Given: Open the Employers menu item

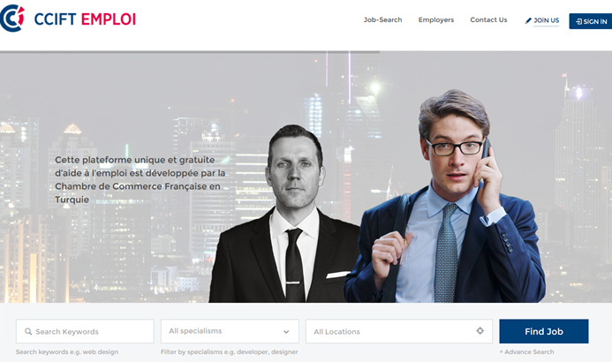Looking at the screenshot, I should pyautogui.click(x=436, y=20).
